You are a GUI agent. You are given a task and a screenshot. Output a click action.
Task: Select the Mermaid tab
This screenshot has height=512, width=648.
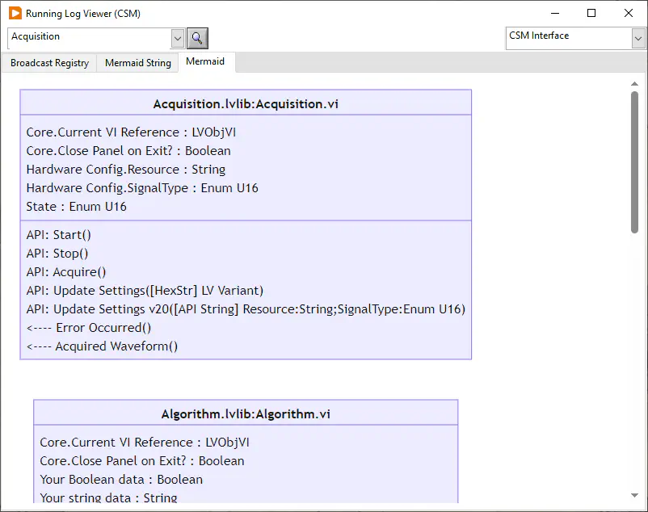click(x=205, y=61)
